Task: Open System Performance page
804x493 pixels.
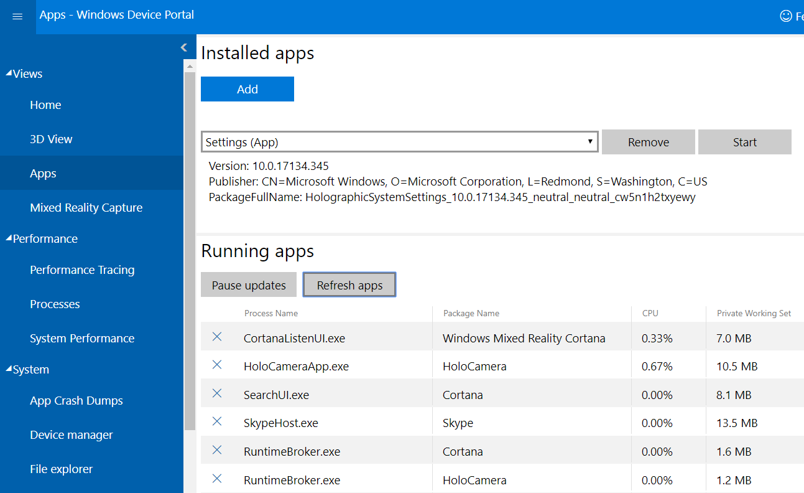Action: 82,338
